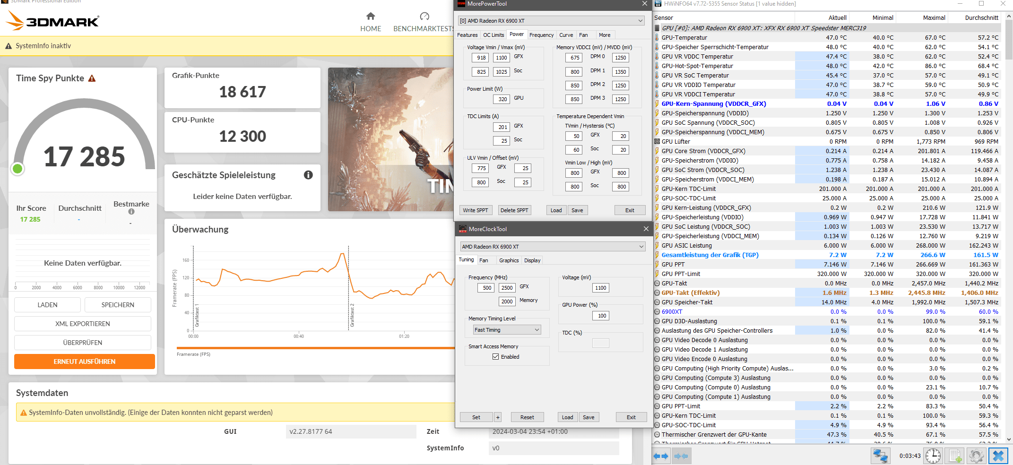Screen dimensions: 1013x465
Task: Select the Gesamtleistung der Grafik (TGP) row
Action: click(827, 255)
